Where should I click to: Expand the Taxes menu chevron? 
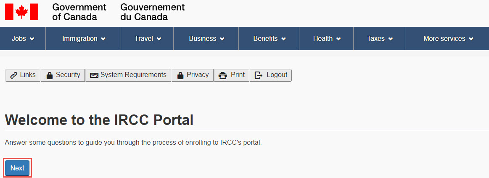pyautogui.click(x=391, y=39)
